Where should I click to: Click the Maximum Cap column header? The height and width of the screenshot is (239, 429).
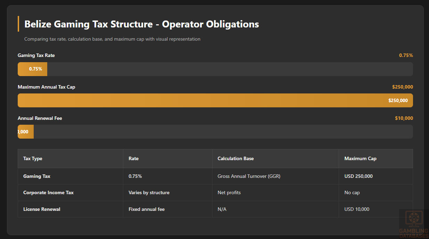pyautogui.click(x=360, y=159)
